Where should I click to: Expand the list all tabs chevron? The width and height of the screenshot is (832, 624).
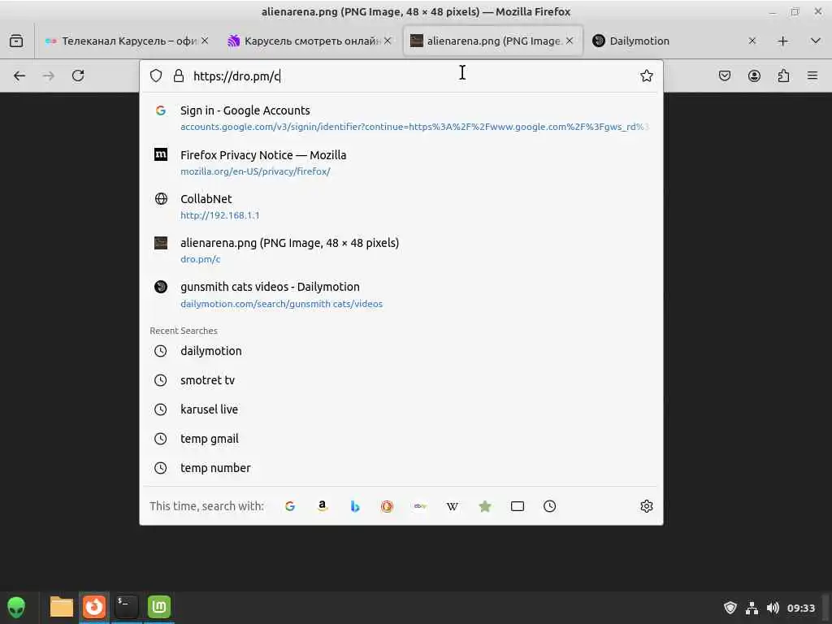[816, 41]
